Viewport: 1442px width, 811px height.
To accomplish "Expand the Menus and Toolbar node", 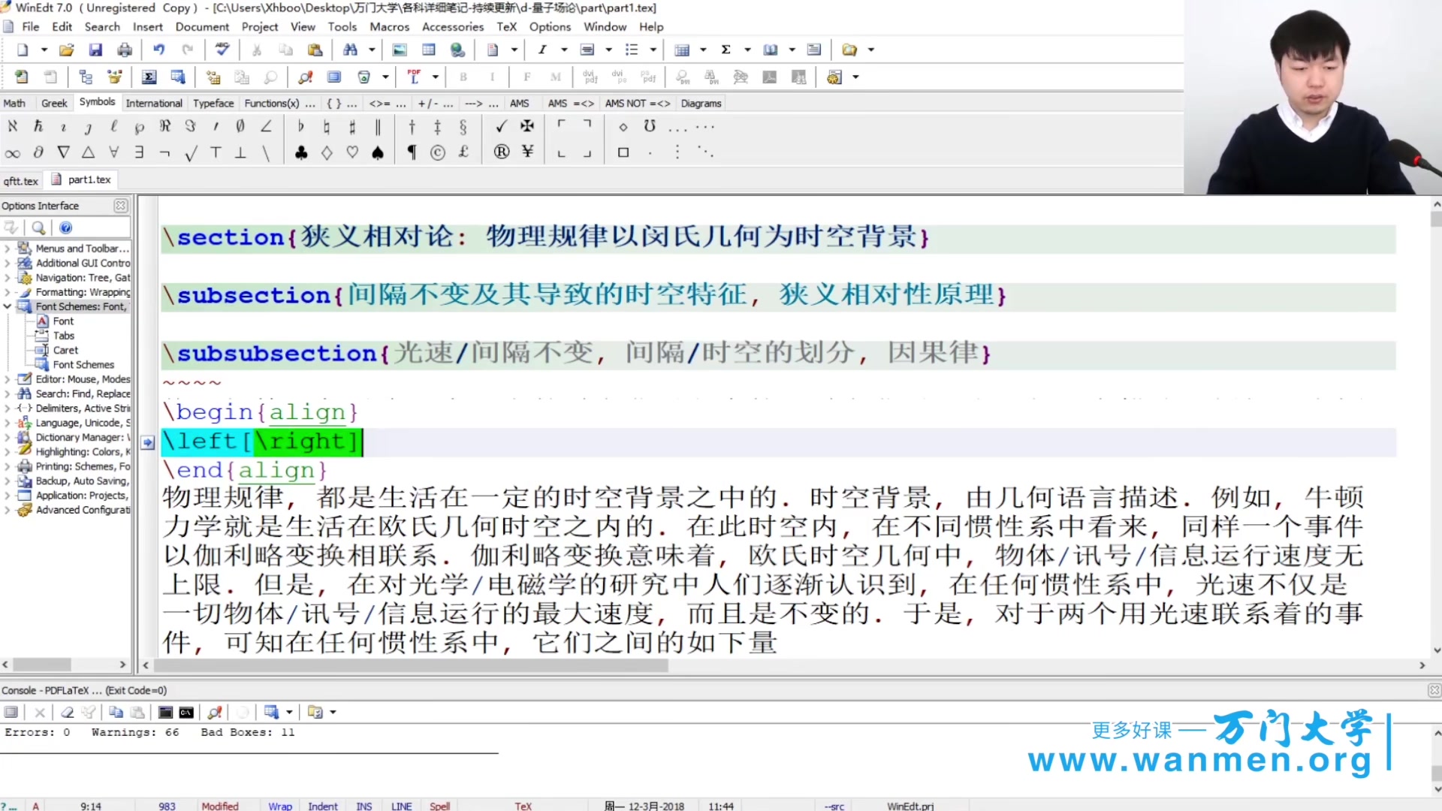I will tap(8, 249).
